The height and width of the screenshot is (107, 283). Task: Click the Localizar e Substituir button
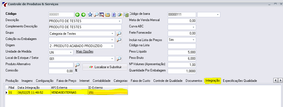tap(105, 67)
